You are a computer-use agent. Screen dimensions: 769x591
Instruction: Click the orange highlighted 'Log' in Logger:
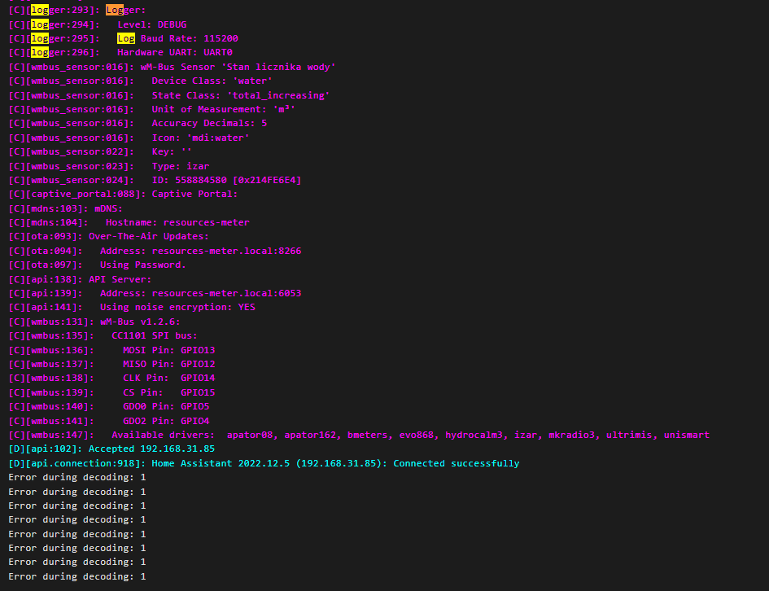click(x=115, y=10)
